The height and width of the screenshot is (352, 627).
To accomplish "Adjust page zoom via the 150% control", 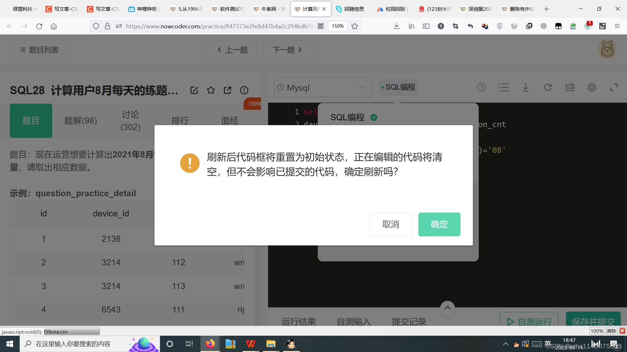I will [337, 26].
